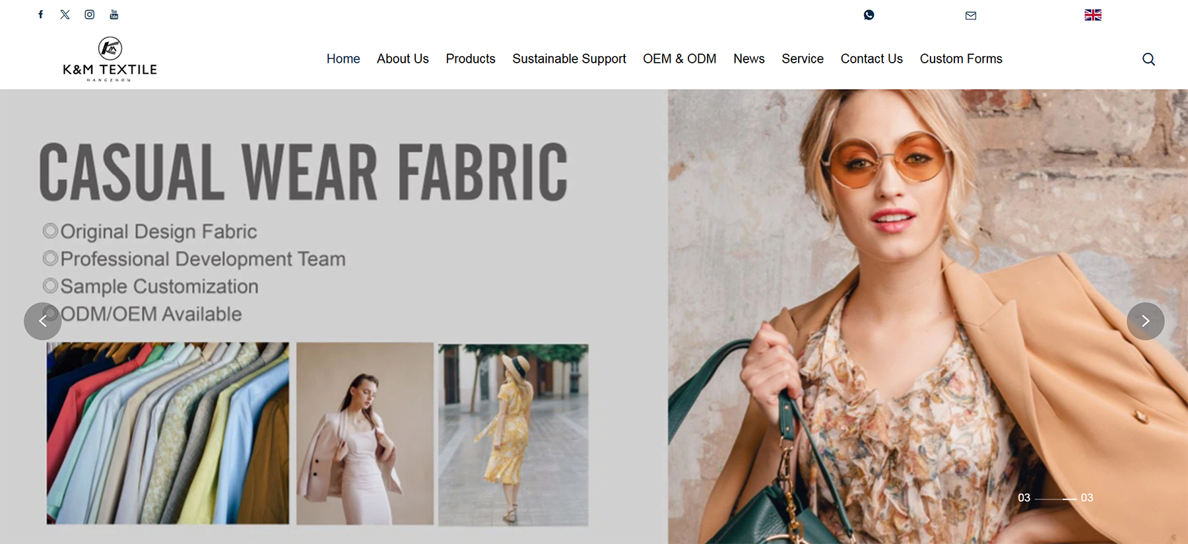Screen dimensions: 1188x544
Task: Navigate to Sustainable Support page
Action: point(569,59)
